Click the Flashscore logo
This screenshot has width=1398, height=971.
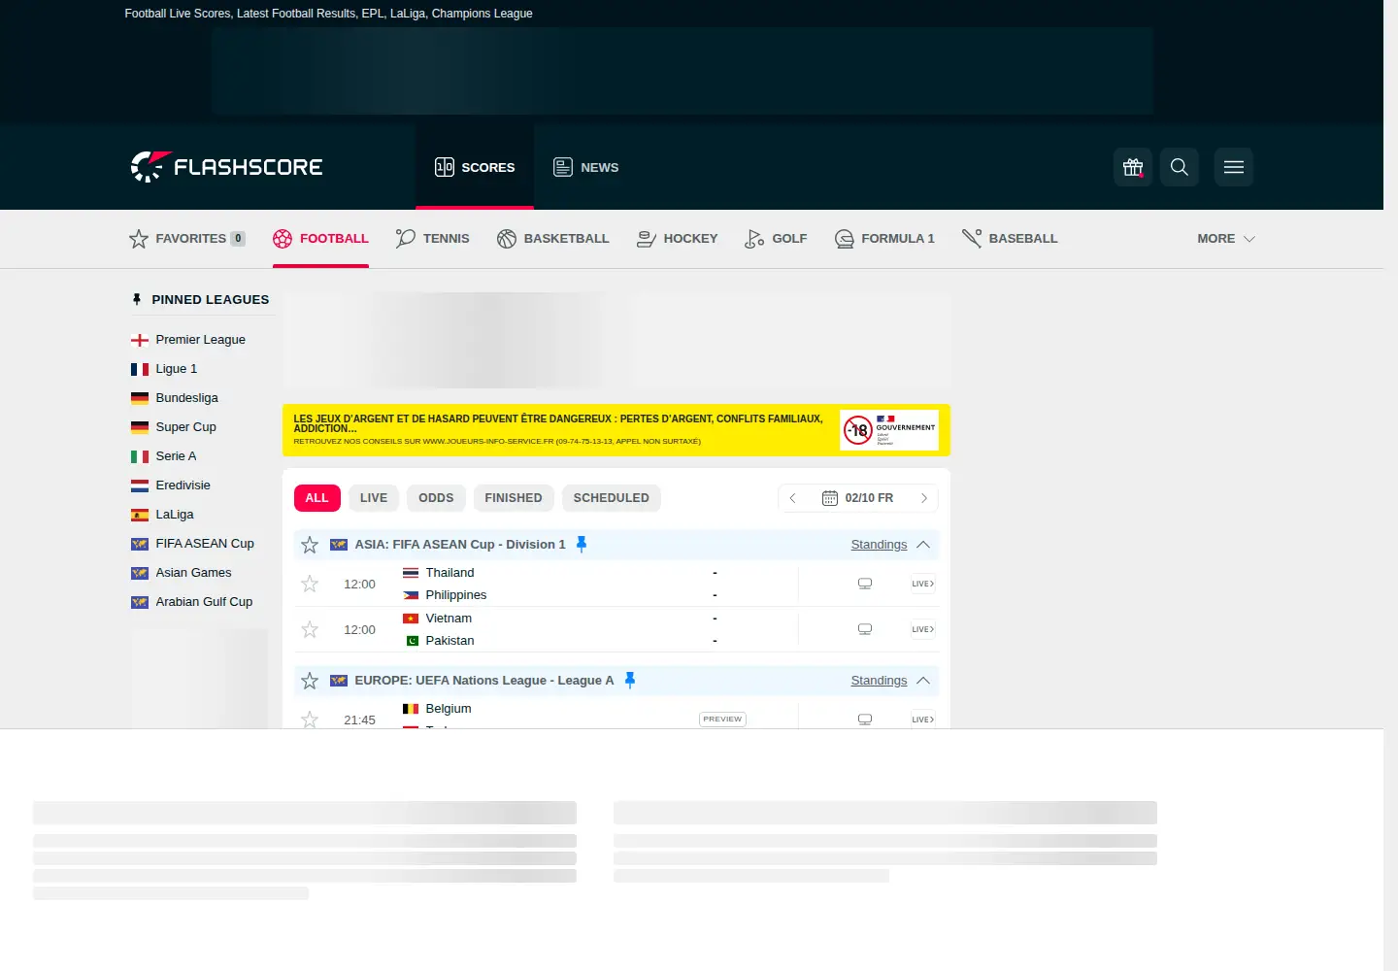click(x=226, y=167)
